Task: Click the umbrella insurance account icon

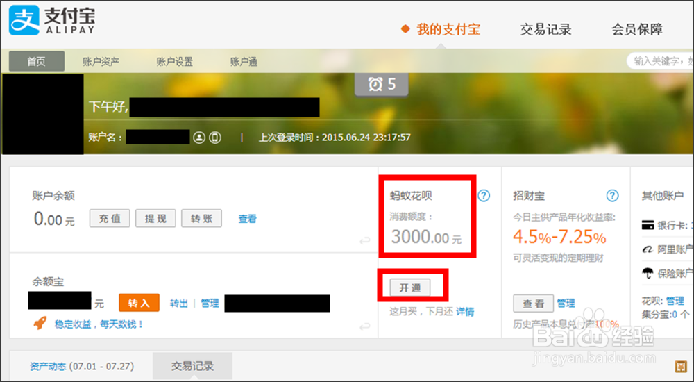Action: [x=648, y=273]
